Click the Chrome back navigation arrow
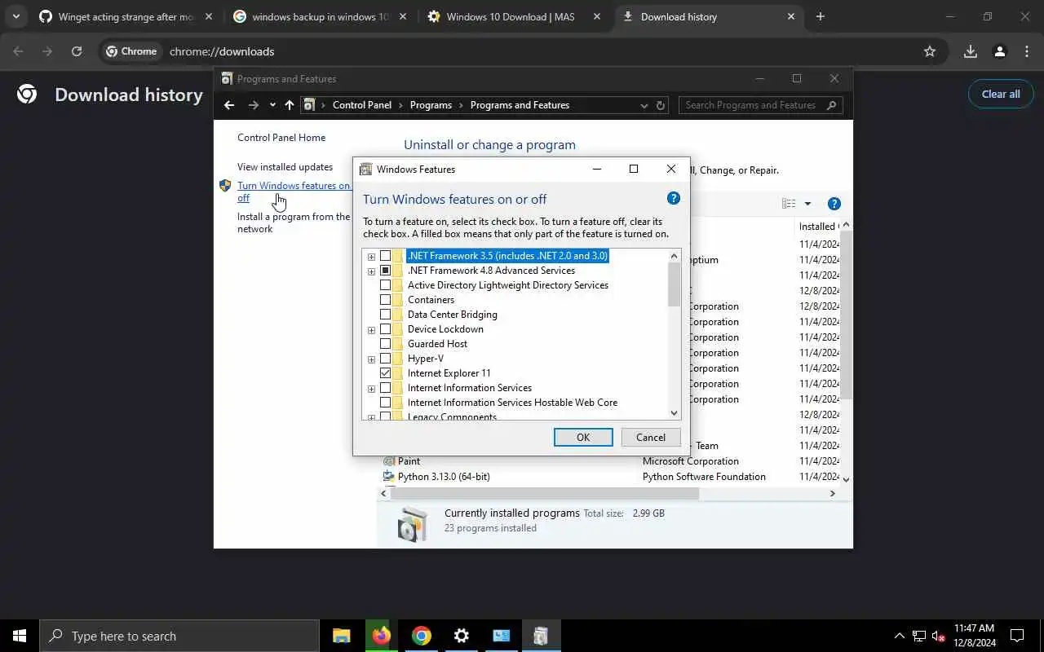The image size is (1044, 652). pos(18,51)
